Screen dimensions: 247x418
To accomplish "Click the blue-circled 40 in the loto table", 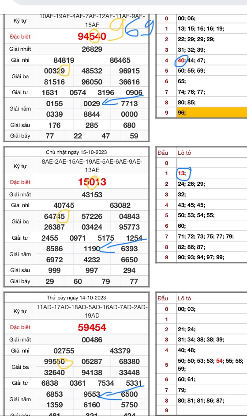I will [x=181, y=61].
